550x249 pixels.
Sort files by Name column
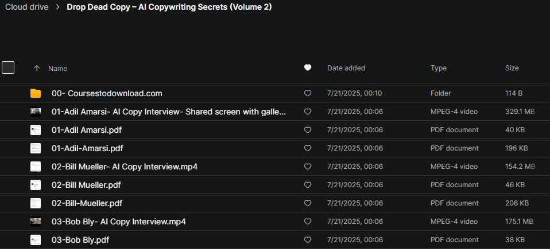tap(57, 69)
